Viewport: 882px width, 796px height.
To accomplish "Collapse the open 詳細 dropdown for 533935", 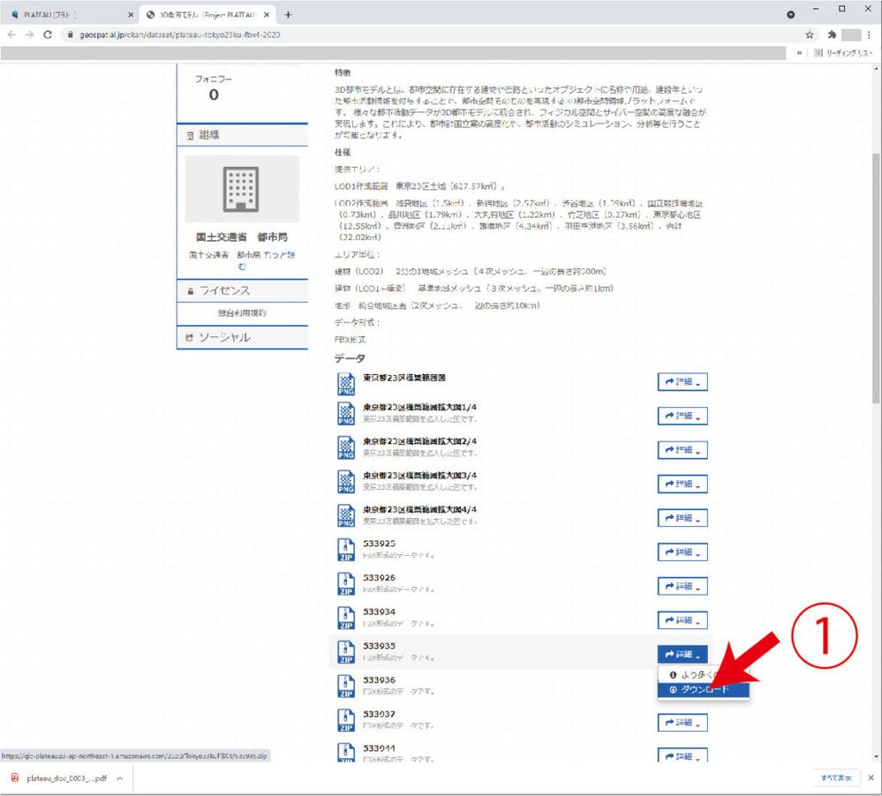I will pos(682,654).
